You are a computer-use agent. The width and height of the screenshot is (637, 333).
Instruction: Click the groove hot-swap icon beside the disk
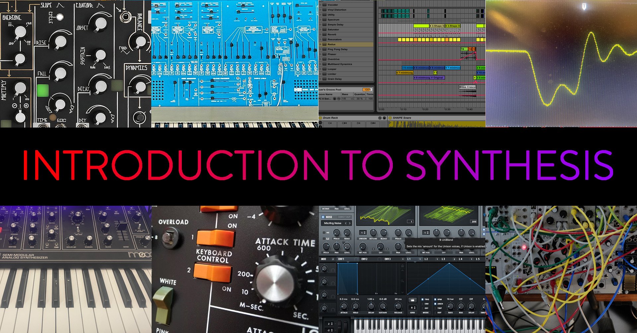pyautogui.click(x=339, y=99)
